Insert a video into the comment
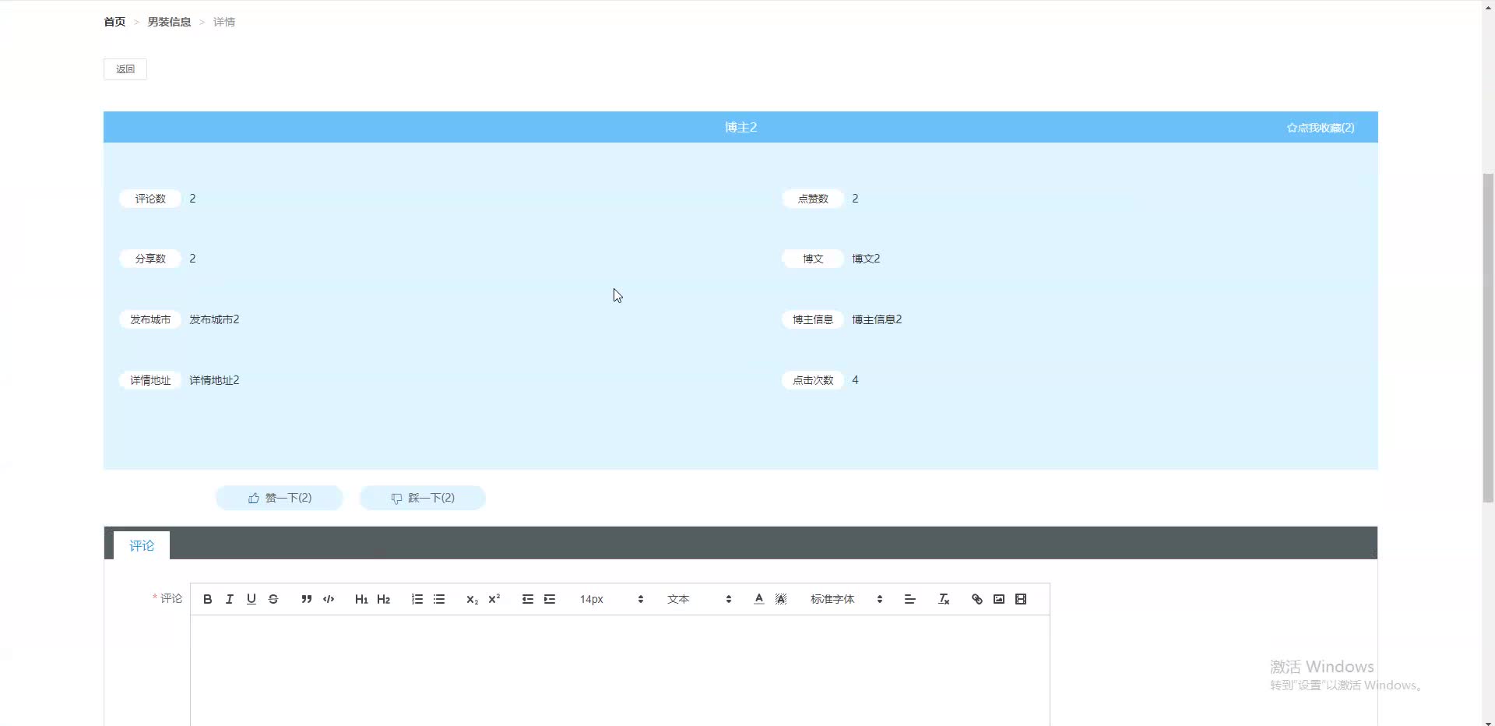The image size is (1495, 726). [1021, 598]
